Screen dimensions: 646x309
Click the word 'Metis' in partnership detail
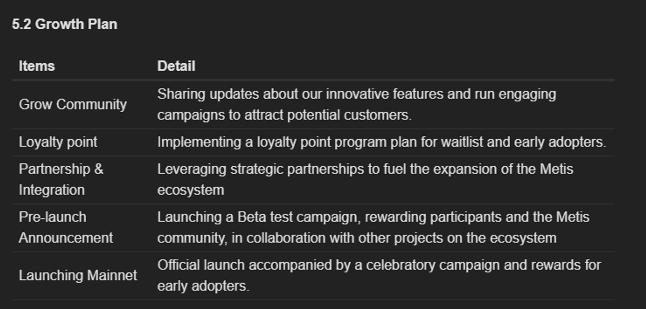(x=556, y=169)
